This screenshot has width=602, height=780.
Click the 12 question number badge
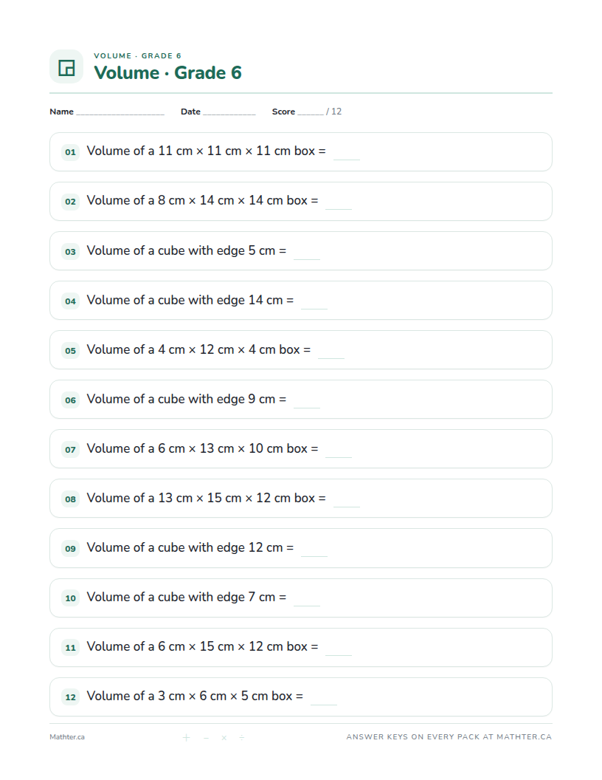click(71, 697)
